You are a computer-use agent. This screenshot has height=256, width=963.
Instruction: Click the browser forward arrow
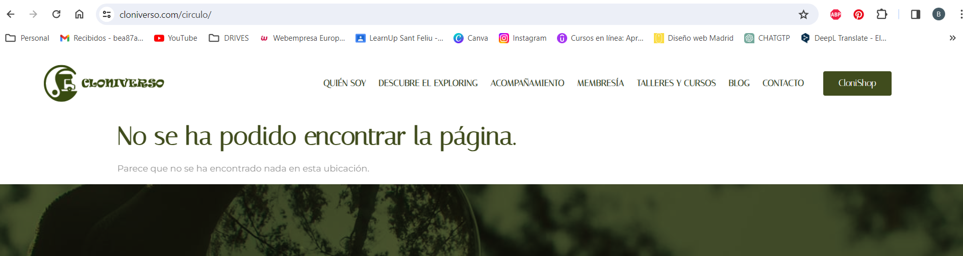[34, 14]
